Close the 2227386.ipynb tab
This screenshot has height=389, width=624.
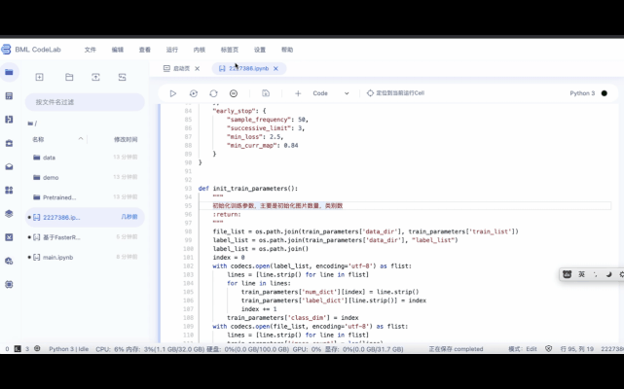pos(275,68)
